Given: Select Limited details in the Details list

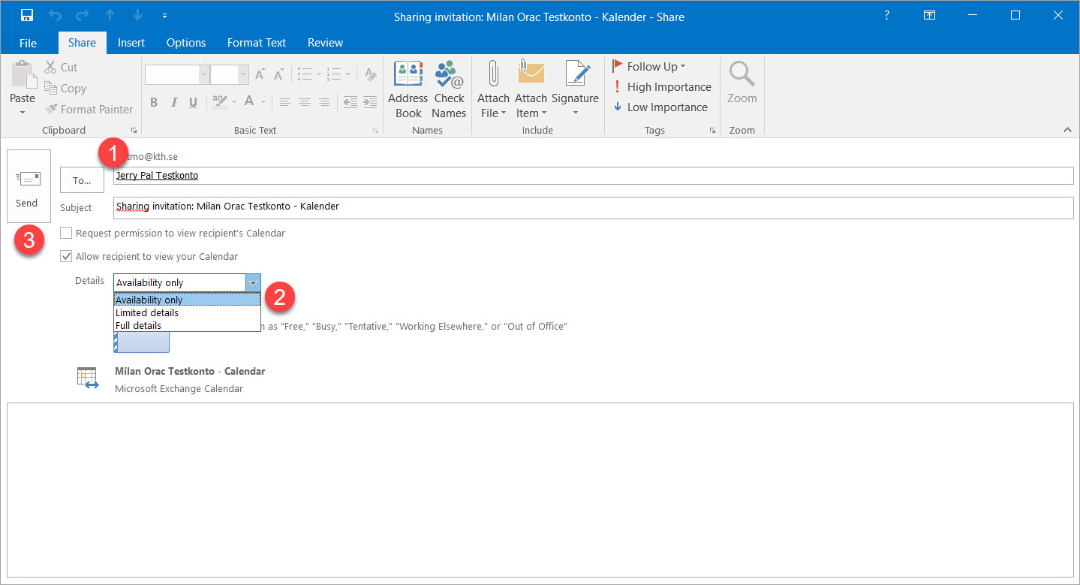Looking at the screenshot, I should click(187, 313).
